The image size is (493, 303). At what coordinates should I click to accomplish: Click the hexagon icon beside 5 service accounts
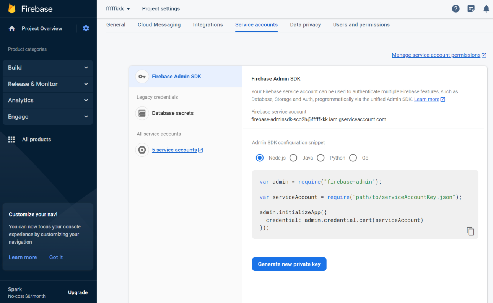(142, 150)
